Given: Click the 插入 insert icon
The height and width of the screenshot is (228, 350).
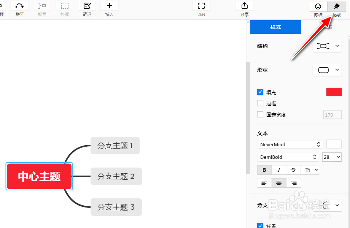Looking at the screenshot, I should tap(109, 6).
